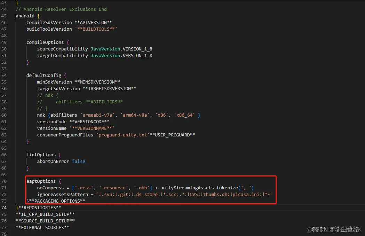Click the buildToolsVersion '**BUILDTOOLS**' line

click(72, 29)
